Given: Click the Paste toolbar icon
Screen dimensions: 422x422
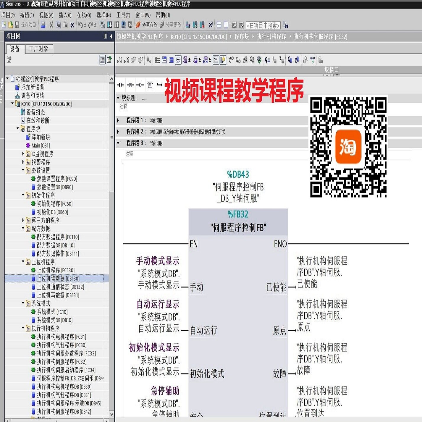Looking at the screenshot, I should click(x=66, y=25).
